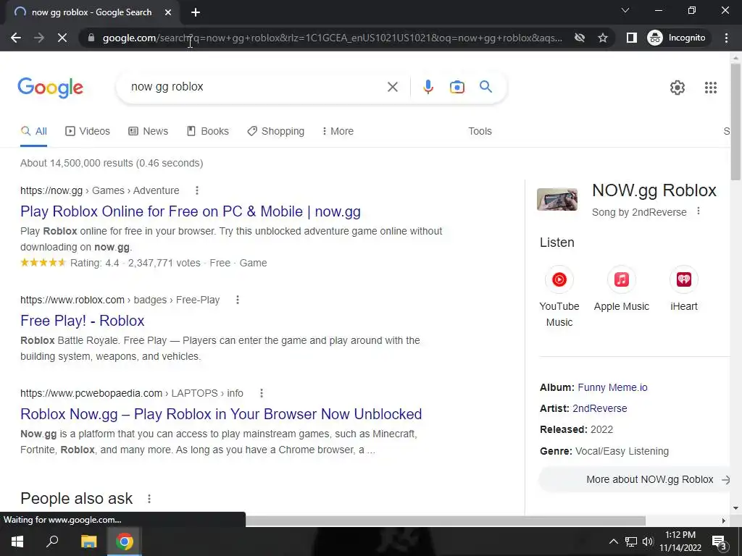The height and width of the screenshot is (556, 742).
Task: Open the tab search chevron
Action: click(x=625, y=10)
